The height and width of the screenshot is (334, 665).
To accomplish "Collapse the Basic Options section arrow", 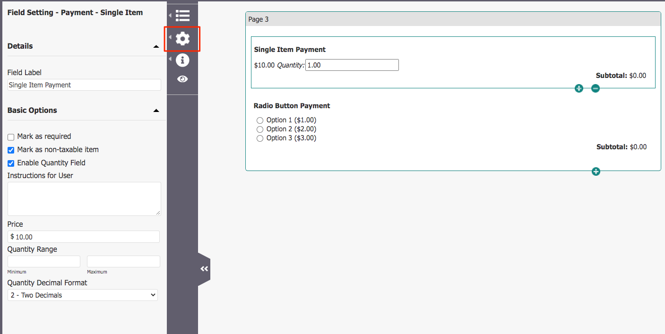I will click(x=156, y=111).
